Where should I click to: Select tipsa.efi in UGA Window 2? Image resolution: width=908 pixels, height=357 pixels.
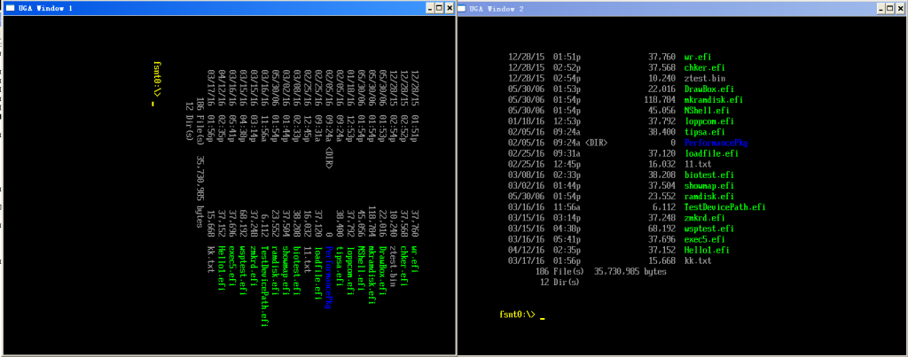(x=704, y=132)
